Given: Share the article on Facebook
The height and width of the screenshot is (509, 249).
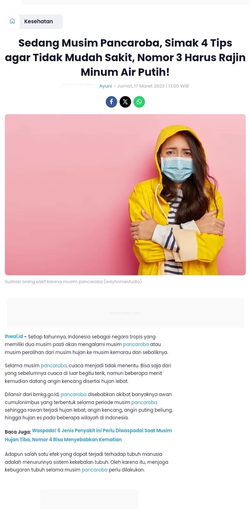Looking at the screenshot, I should click(x=112, y=102).
